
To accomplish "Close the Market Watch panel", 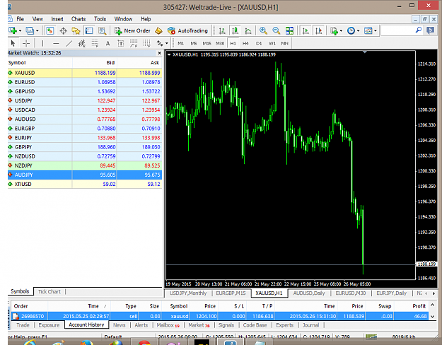I will 160,53.
